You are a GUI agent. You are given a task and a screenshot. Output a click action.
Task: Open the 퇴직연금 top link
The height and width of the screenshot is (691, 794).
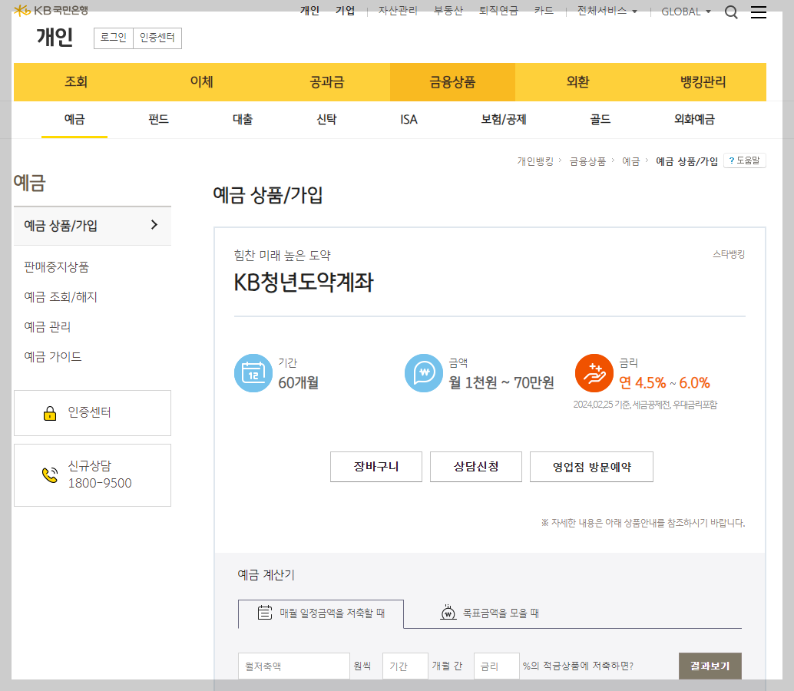pyautogui.click(x=499, y=11)
